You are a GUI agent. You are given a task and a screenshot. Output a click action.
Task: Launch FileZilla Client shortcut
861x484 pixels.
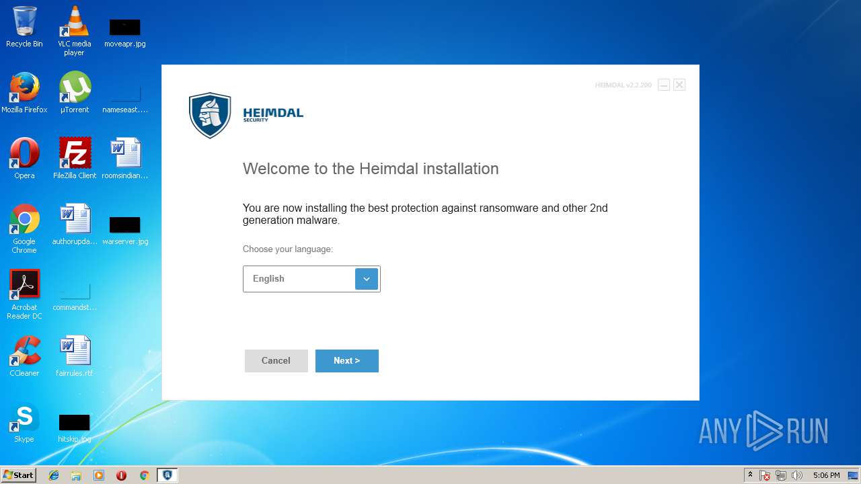pyautogui.click(x=75, y=159)
